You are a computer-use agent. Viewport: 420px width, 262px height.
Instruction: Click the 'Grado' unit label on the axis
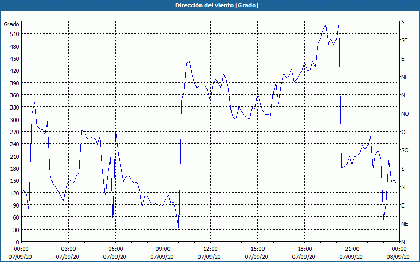[12, 24]
